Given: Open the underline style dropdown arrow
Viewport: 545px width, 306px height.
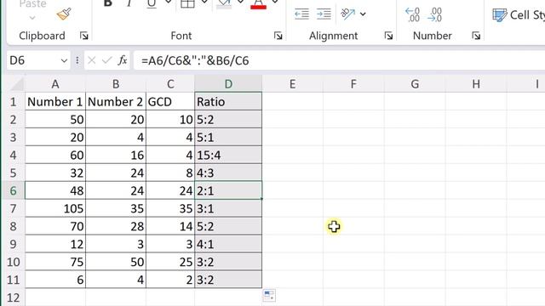Looking at the screenshot, I should (x=168, y=3).
